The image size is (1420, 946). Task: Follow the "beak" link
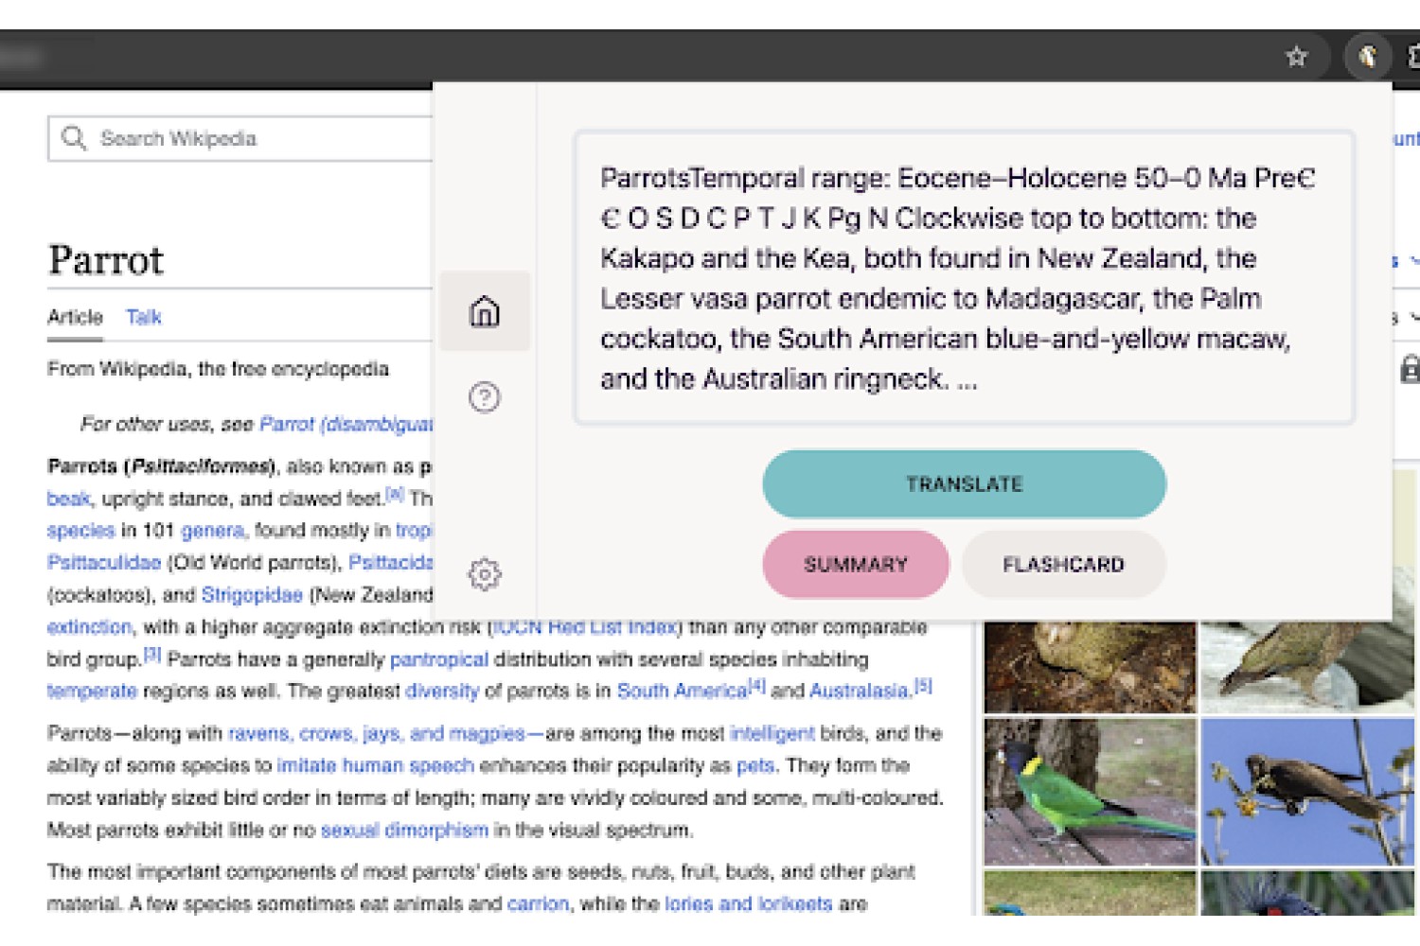tap(69, 499)
